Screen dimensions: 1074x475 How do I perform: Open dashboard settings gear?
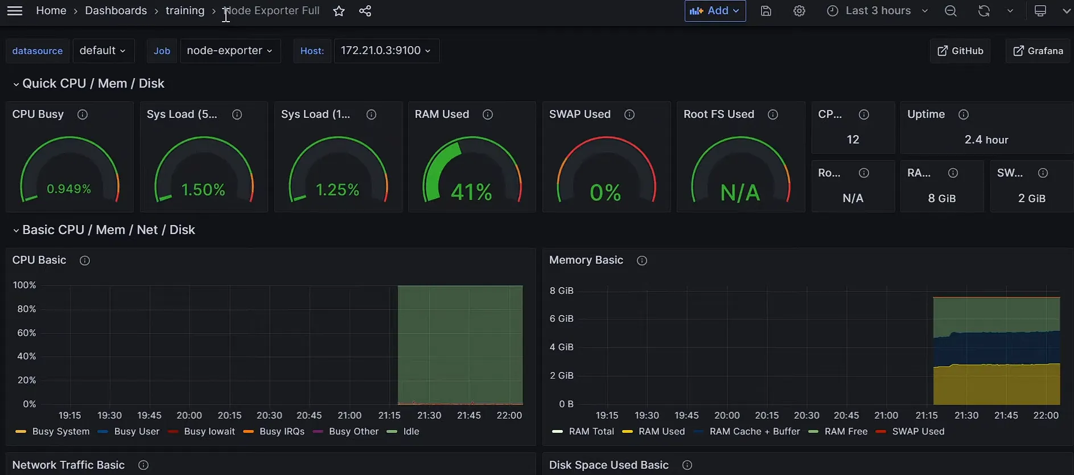(x=799, y=11)
